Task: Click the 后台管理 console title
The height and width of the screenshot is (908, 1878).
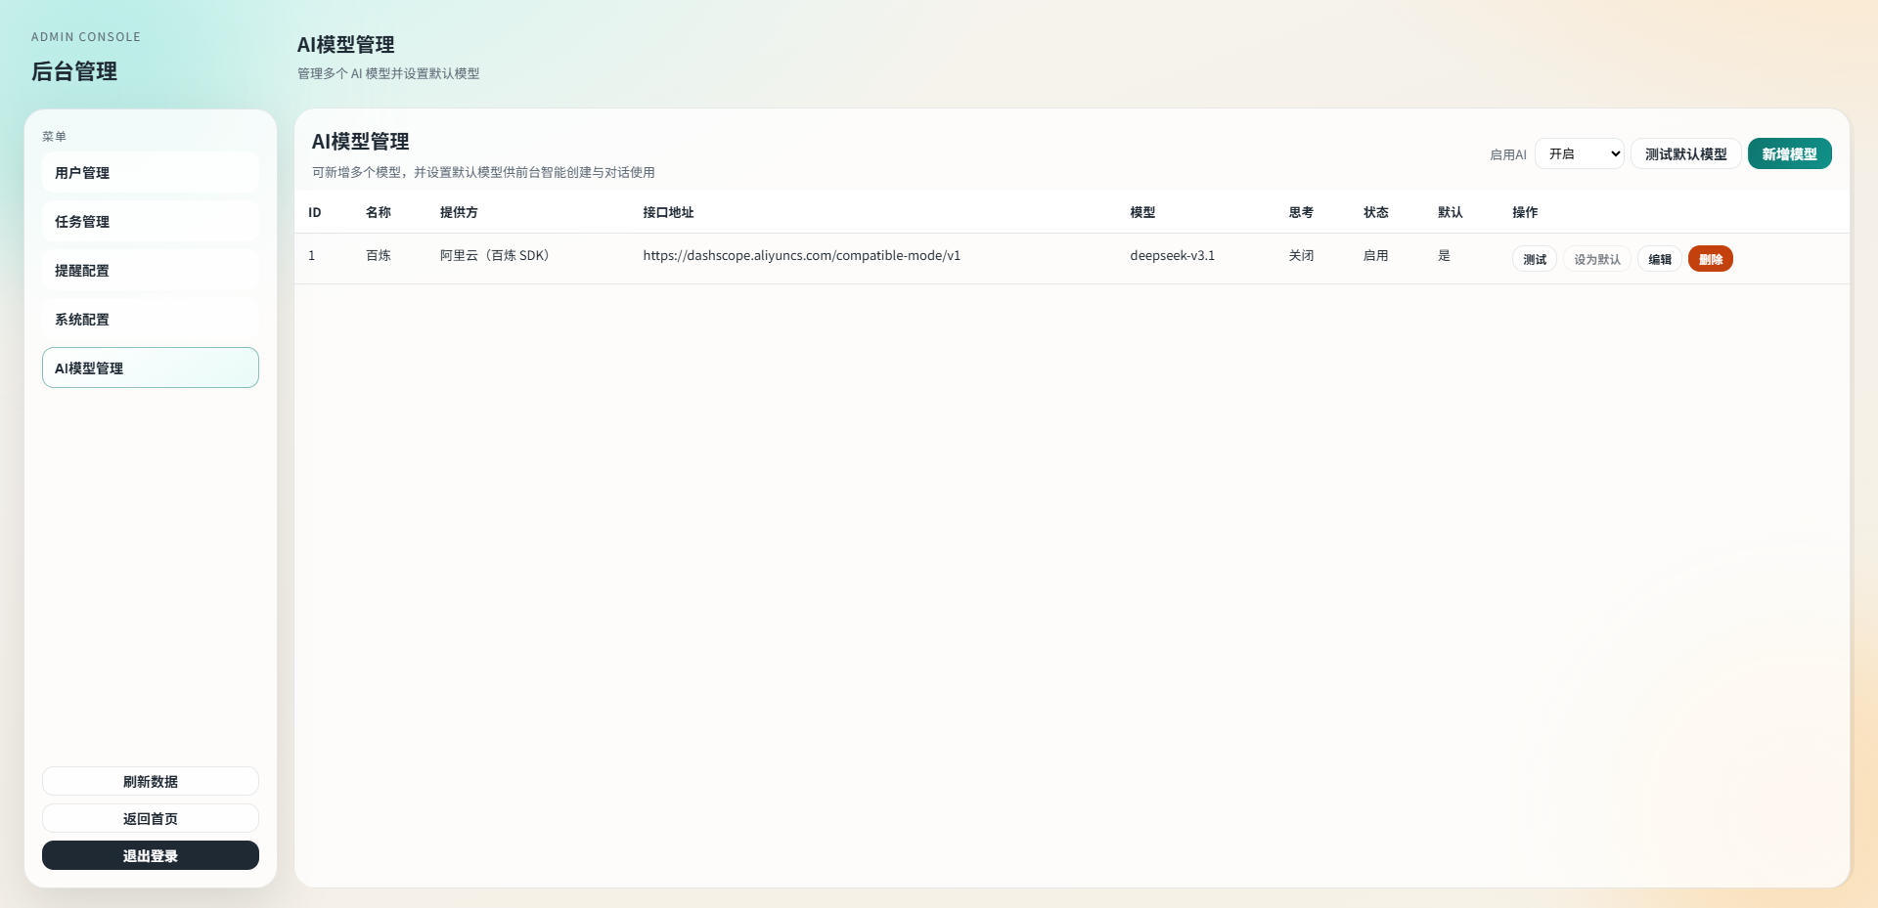Action: pos(74,71)
